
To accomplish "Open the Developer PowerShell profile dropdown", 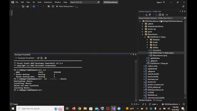I will tap(35, 58).
